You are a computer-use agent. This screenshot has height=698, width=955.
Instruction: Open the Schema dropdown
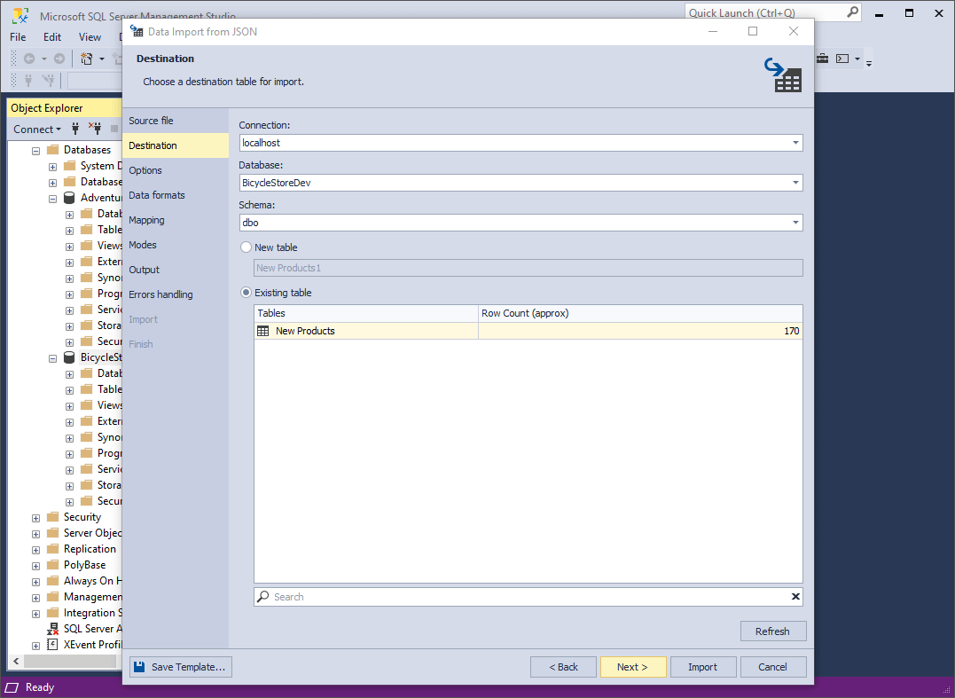[x=795, y=222]
